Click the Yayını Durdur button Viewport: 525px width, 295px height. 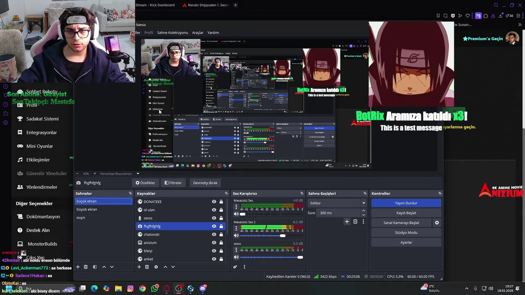click(406, 203)
